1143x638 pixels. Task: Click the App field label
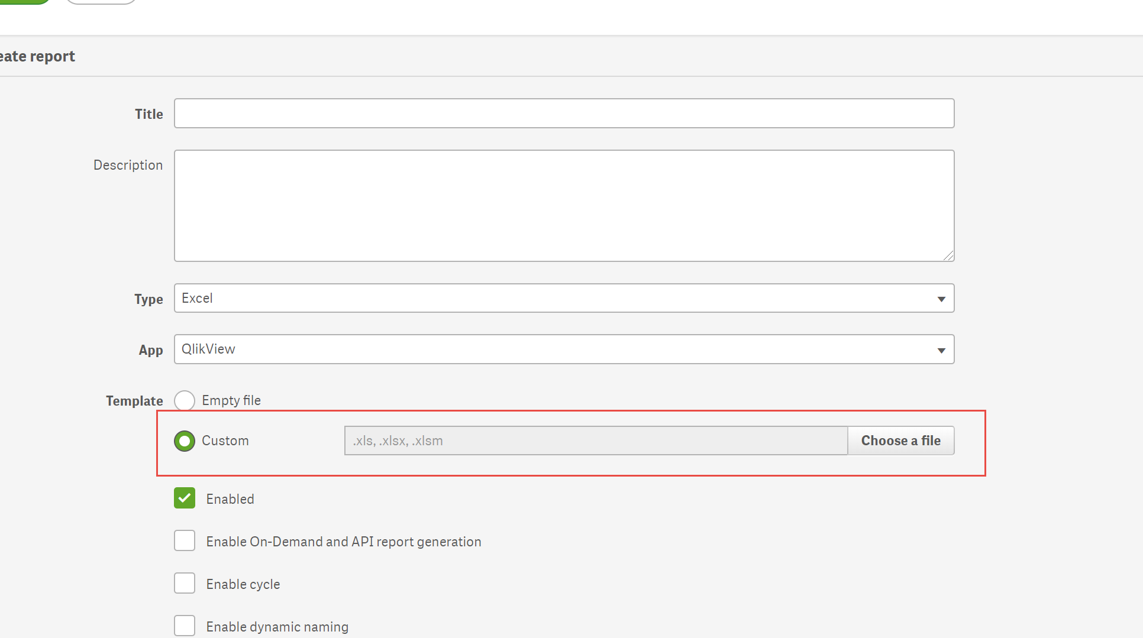tap(151, 350)
